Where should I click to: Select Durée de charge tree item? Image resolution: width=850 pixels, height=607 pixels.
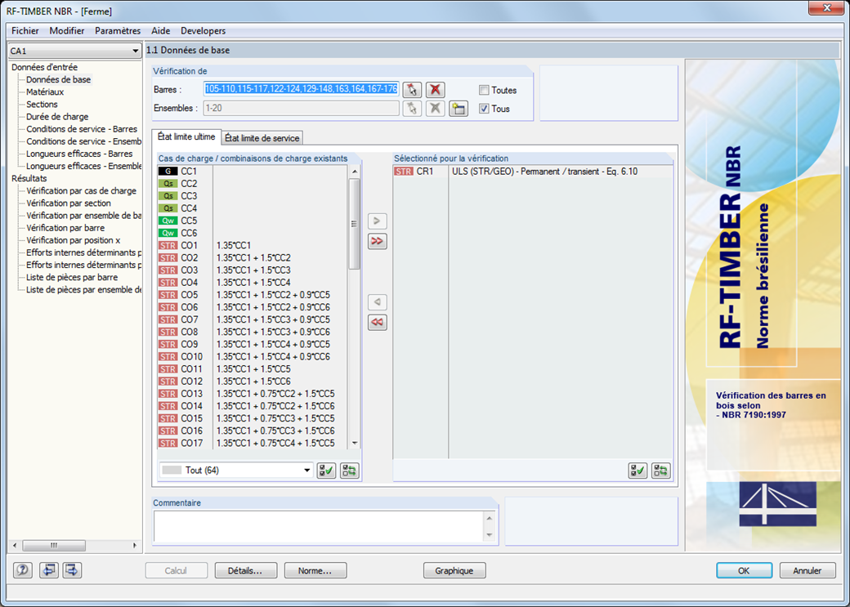[57, 117]
